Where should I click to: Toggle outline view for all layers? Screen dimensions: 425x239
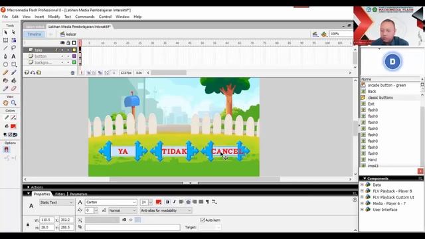74,42
